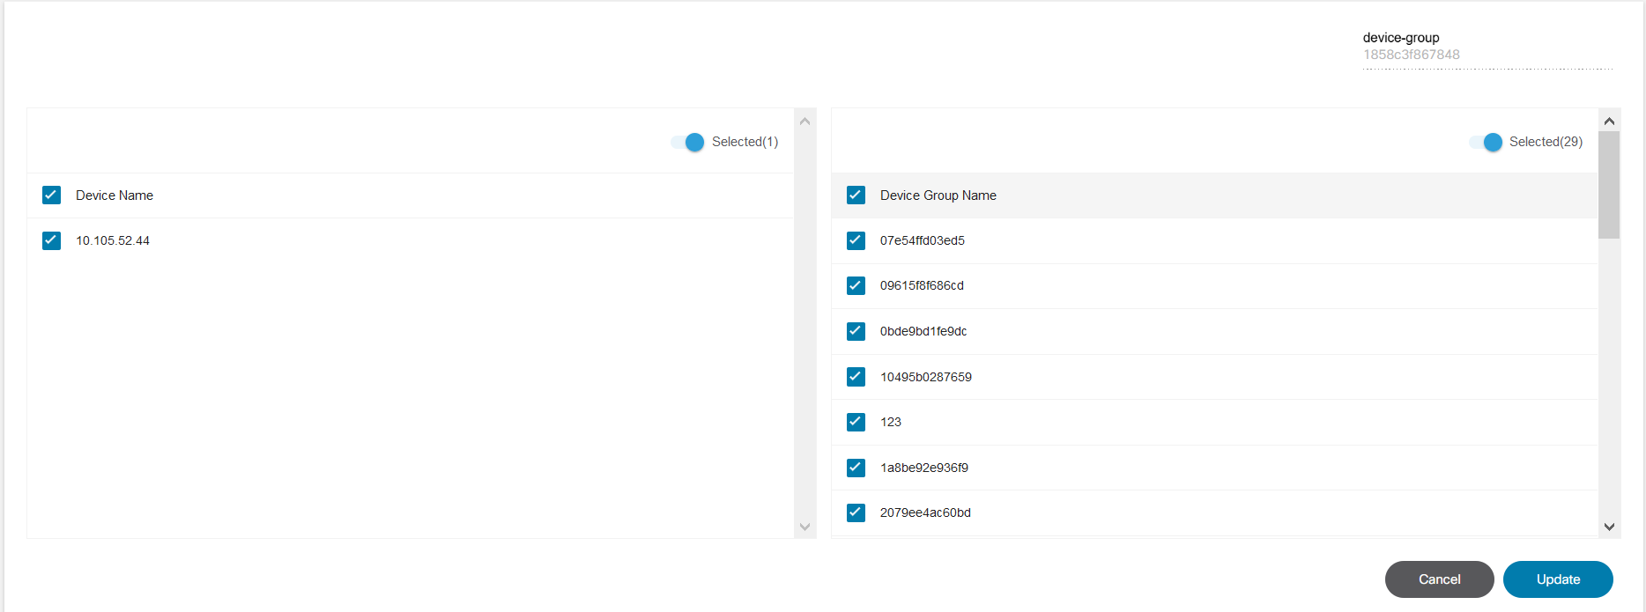The image size is (1646, 612).
Task: Uncheck device group 0bde9bd1fe9dc
Action: point(856,331)
